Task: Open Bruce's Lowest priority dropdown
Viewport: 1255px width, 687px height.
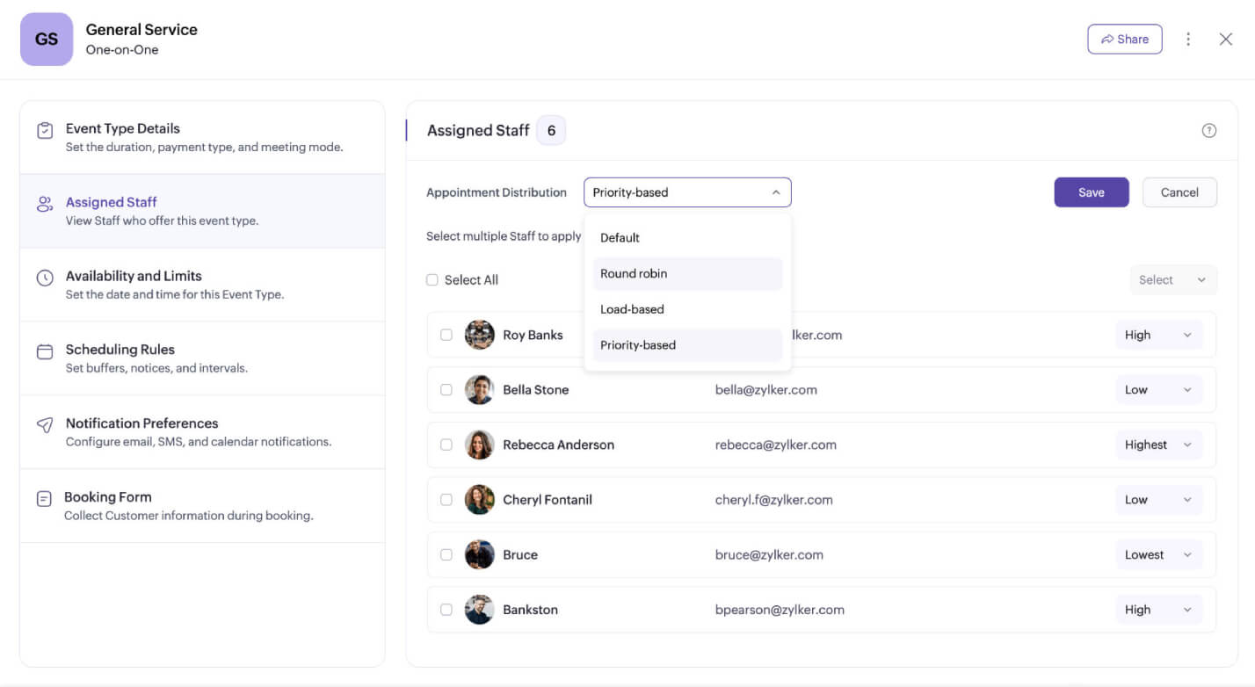Action: (1158, 554)
